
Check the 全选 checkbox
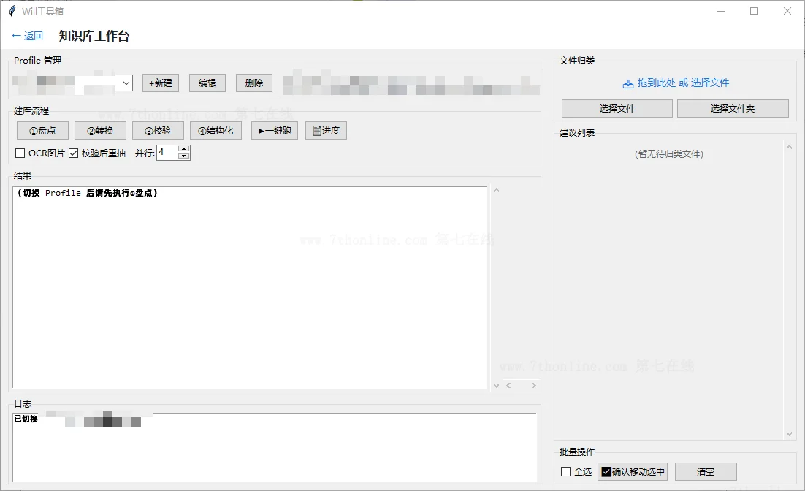pyautogui.click(x=565, y=471)
